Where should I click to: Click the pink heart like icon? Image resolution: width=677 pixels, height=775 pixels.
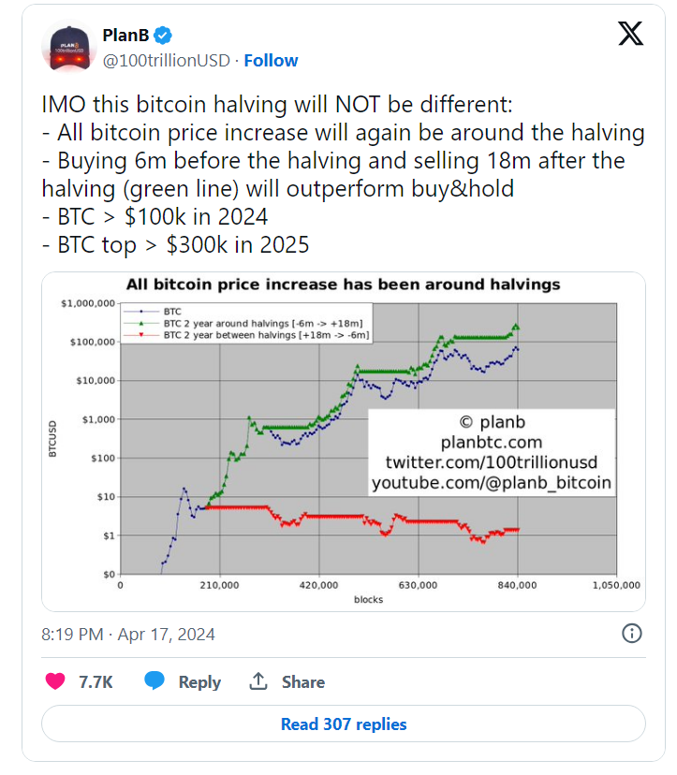55,681
